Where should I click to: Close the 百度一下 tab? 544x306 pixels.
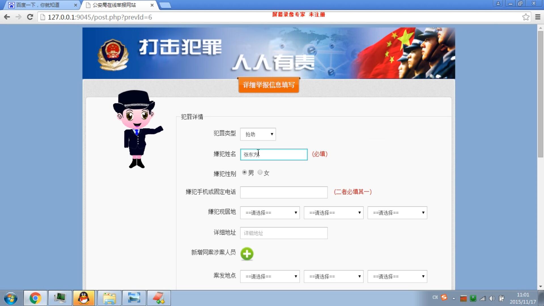click(x=75, y=5)
